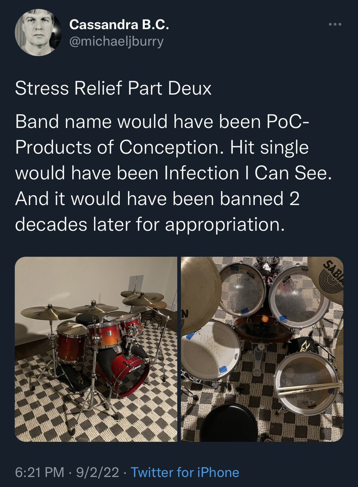This screenshot has width=358, height=487.
Task: Visit the @michaeljburry handle
Action: [x=116, y=41]
